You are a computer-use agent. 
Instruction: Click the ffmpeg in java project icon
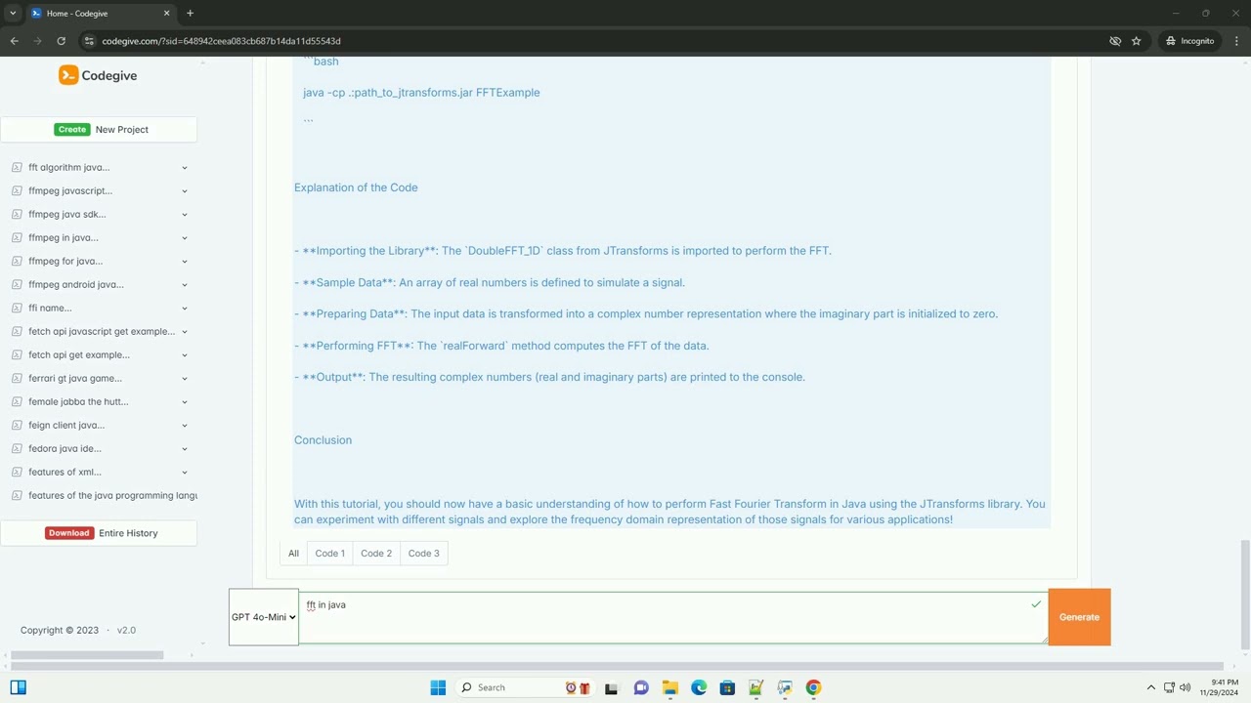[x=17, y=238]
